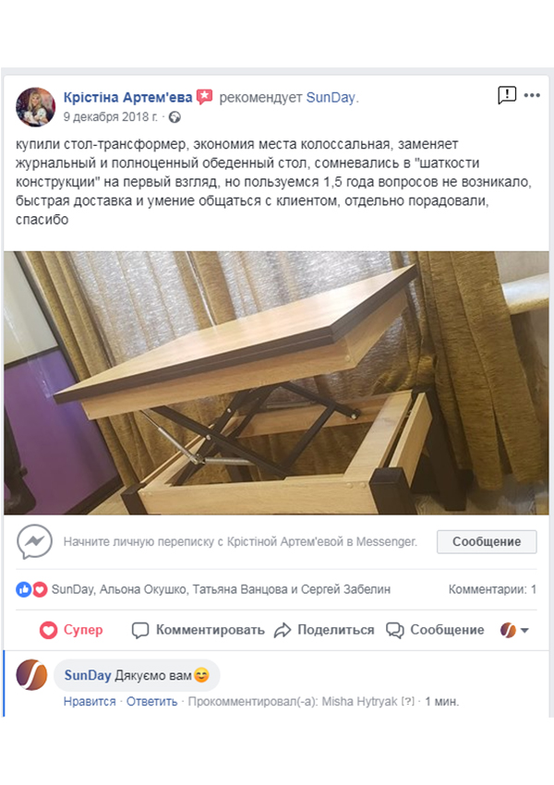Image resolution: width=554 pixels, height=785 pixels.
Task: Click Поделиться share arrow button
Action: click(324, 630)
